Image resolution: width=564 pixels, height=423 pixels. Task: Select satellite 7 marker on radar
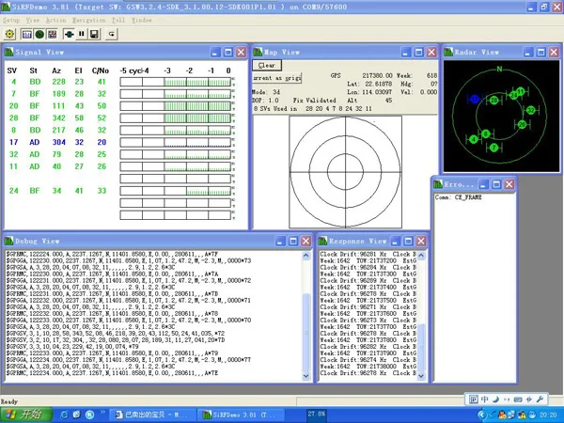point(494,148)
